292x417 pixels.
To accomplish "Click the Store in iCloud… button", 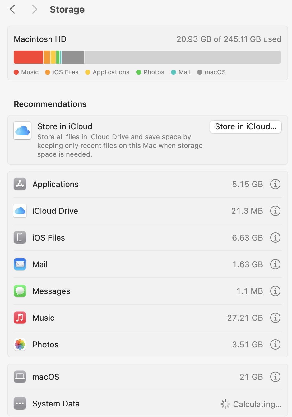I will point(246,127).
